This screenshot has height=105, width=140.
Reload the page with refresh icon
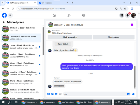pyautogui.click(x=13, y=9)
